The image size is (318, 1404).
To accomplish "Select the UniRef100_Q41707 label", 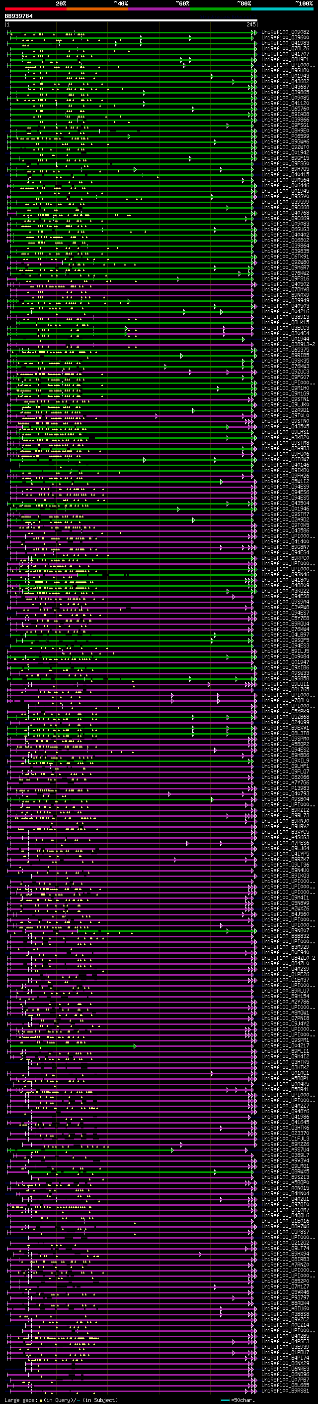I will tap(285, 54).
